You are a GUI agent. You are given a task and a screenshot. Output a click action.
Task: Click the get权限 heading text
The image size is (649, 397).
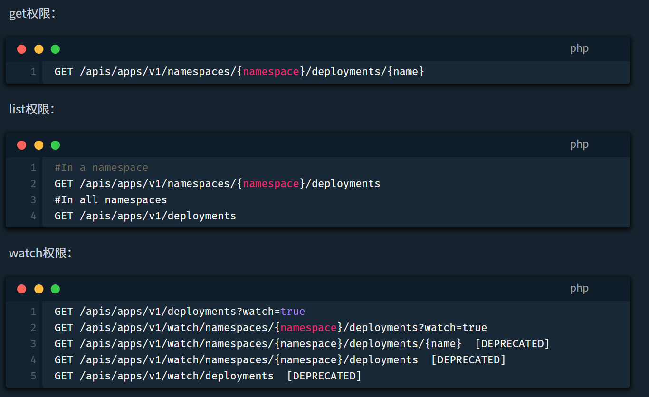tap(32, 13)
